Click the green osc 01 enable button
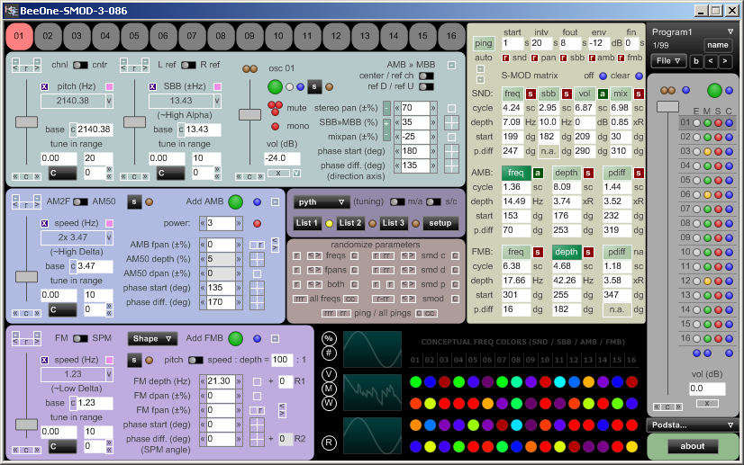The image size is (744, 465). (x=275, y=86)
